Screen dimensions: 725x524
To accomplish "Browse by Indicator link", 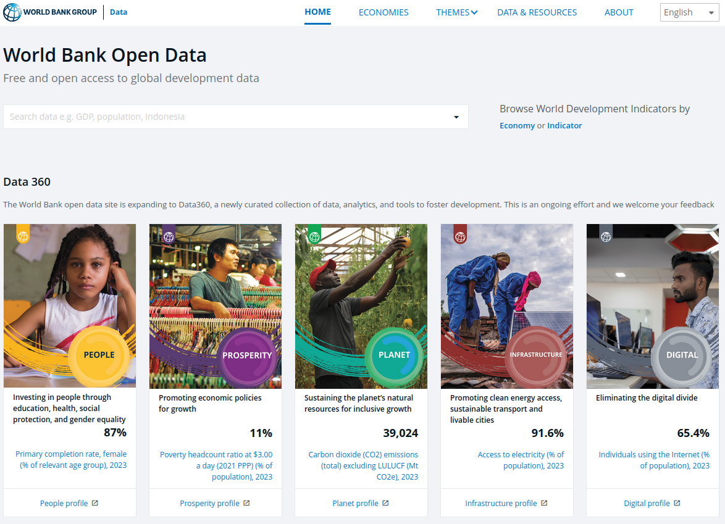I will 564,126.
